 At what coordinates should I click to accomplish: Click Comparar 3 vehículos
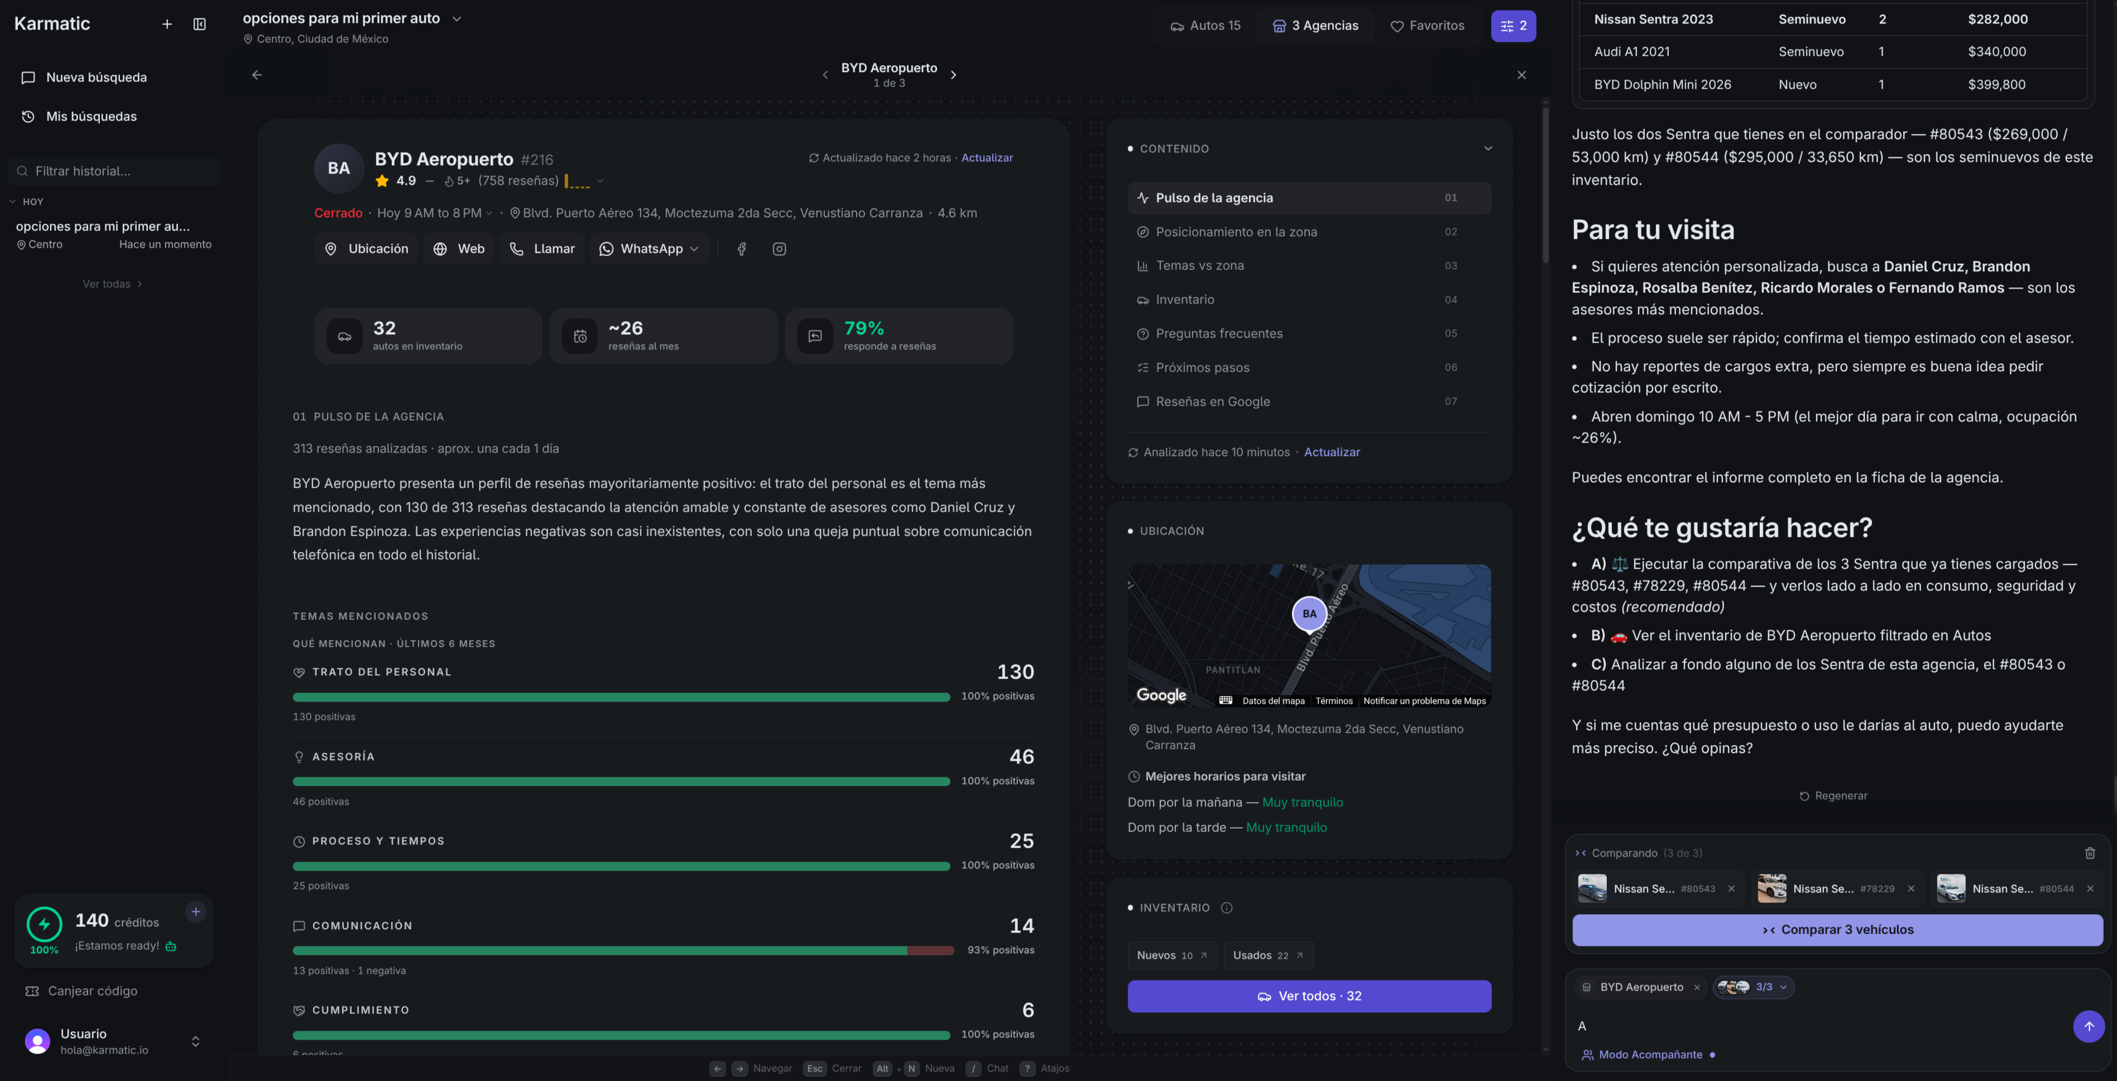[x=1837, y=930]
